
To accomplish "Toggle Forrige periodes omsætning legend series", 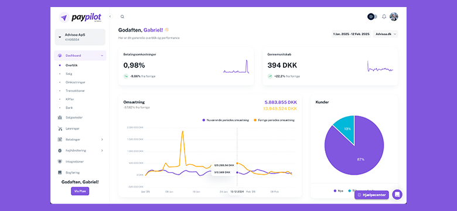I will click(274, 120).
